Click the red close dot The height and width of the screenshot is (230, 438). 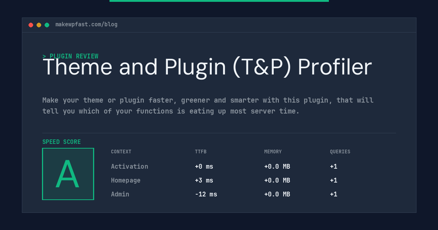[x=31, y=25]
